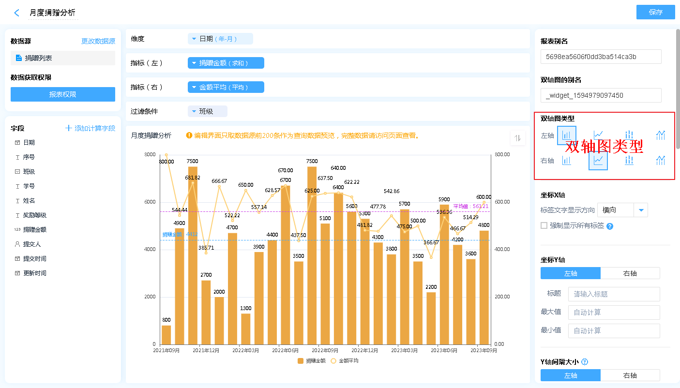The height and width of the screenshot is (388, 680).
Task: Click the 保存 button
Action: (x=655, y=12)
